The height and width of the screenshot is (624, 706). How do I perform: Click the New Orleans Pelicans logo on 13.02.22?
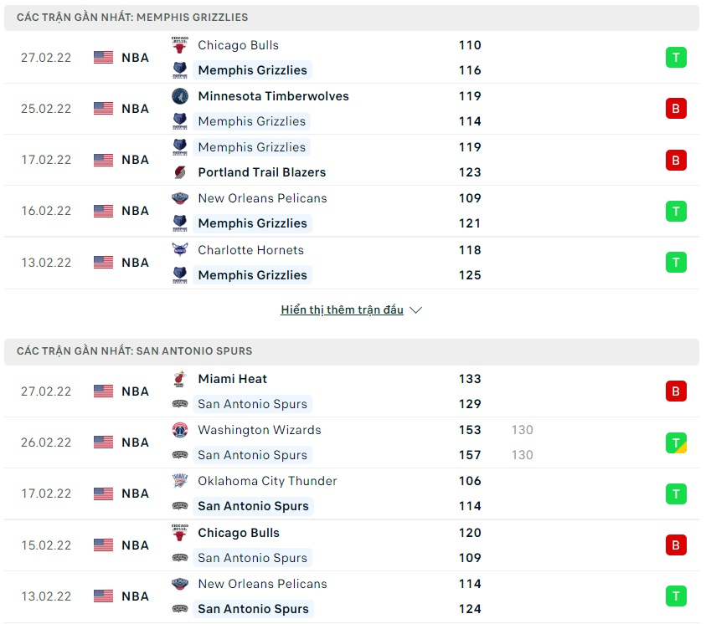(180, 584)
